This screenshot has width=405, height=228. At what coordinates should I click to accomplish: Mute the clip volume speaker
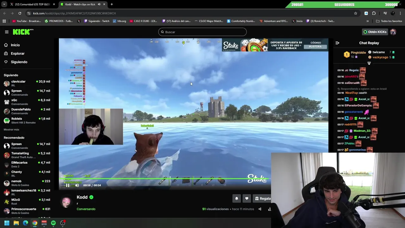click(77, 186)
